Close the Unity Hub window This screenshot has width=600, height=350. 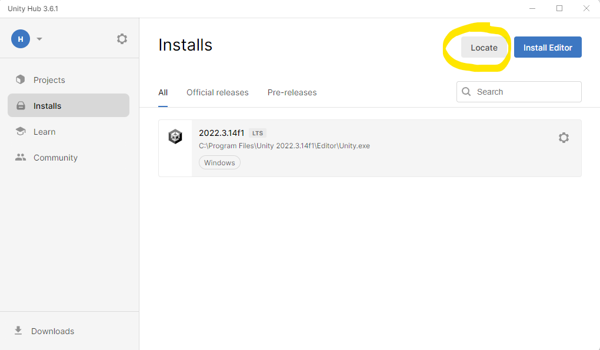coord(586,8)
